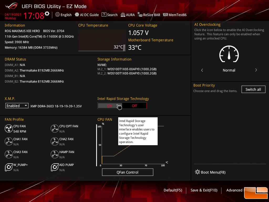The image size is (269, 202).
Task: Click the Speed: 3900 MHz text
Action: tap(17, 42)
